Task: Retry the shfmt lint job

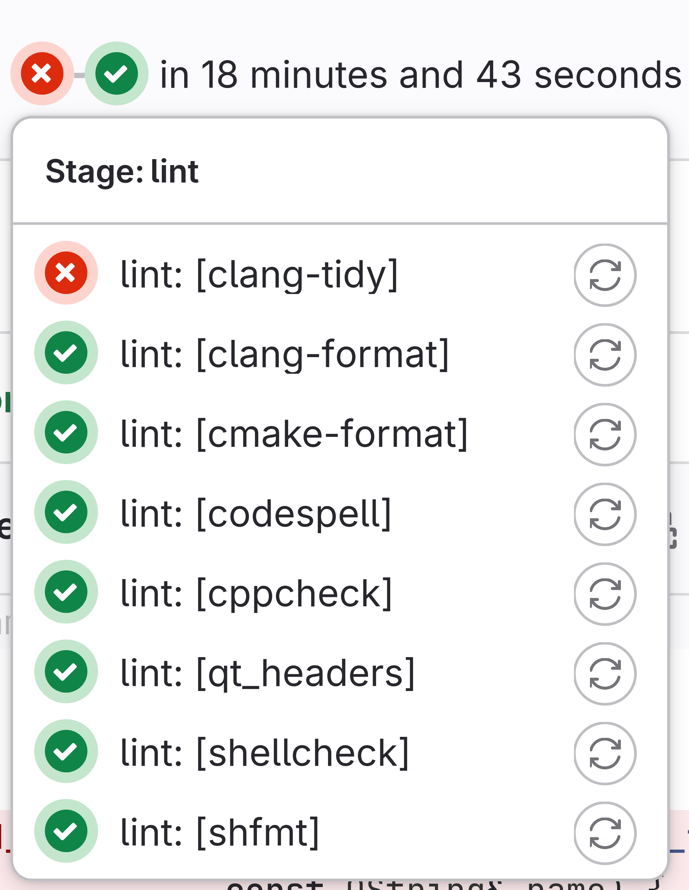Action: (605, 833)
